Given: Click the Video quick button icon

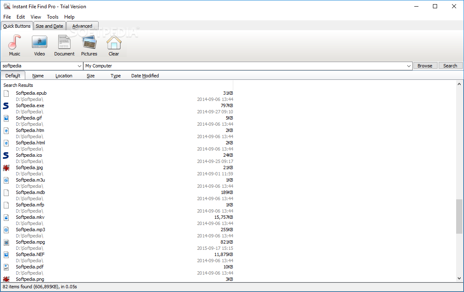Looking at the screenshot, I should (x=39, y=42).
